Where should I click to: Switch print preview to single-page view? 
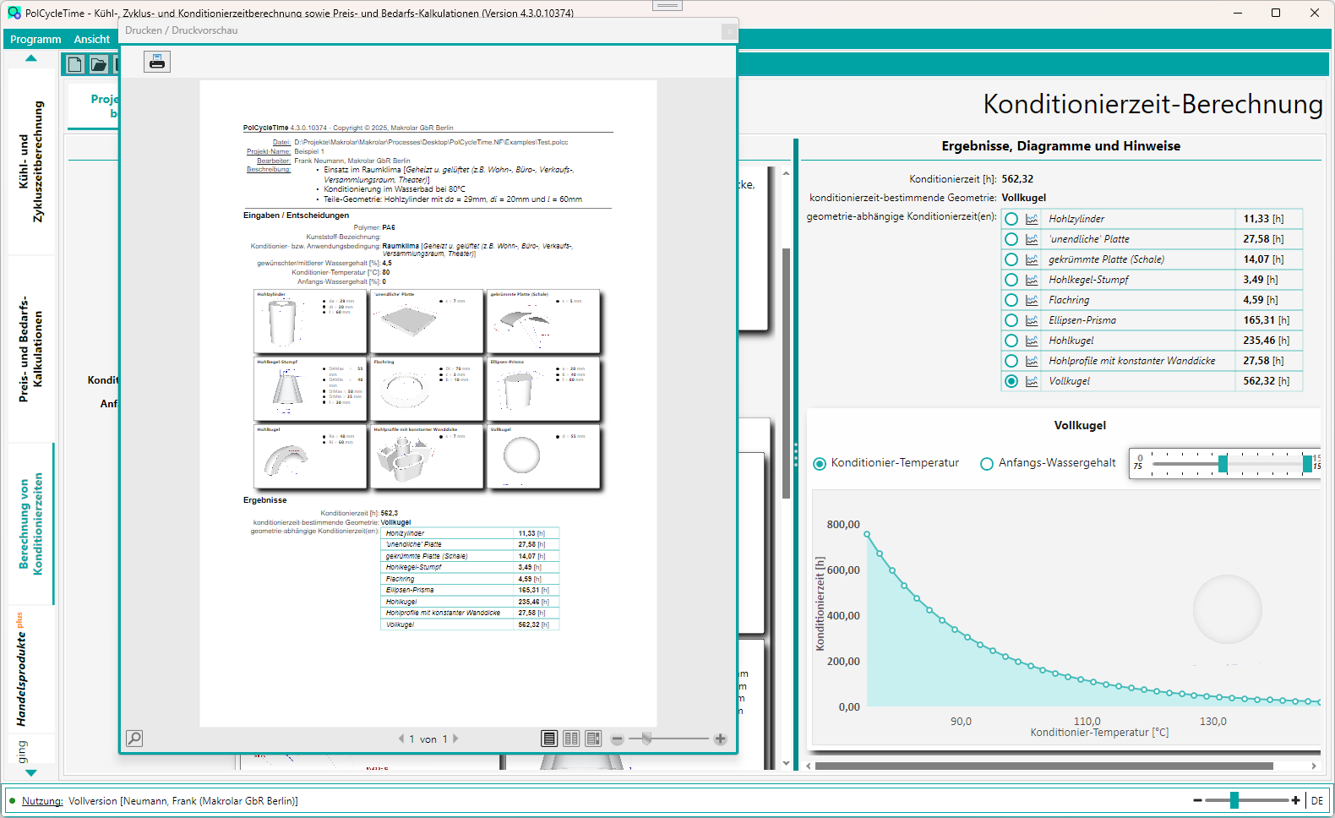pyautogui.click(x=549, y=739)
